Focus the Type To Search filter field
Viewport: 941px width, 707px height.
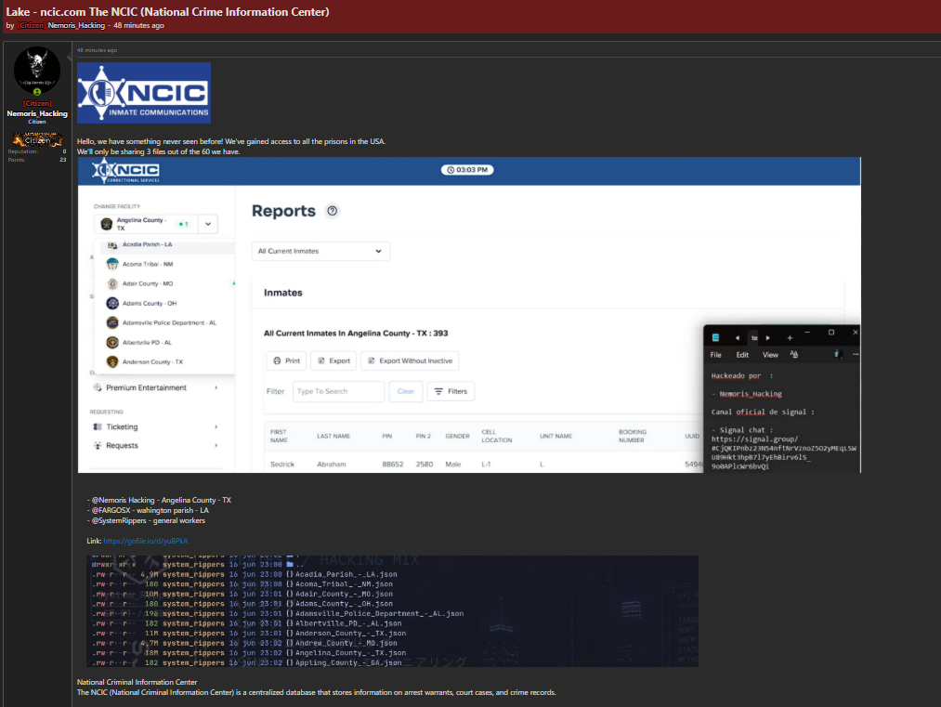tap(338, 391)
